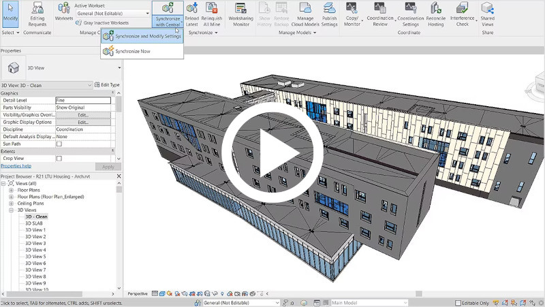545x307 pixels.
Task: Open Coordination Settings
Action: click(x=411, y=14)
